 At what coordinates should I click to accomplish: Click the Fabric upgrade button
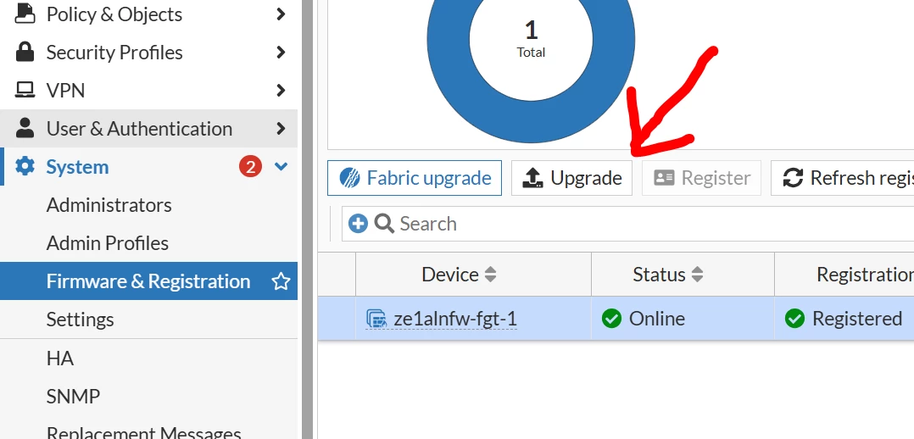[x=415, y=178]
